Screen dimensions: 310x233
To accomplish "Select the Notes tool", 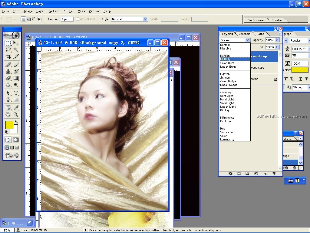I will pos(8,108).
